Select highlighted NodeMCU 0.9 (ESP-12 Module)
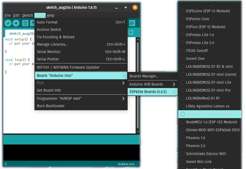Image resolution: width=246 pixels, height=169 pixels. [210, 114]
